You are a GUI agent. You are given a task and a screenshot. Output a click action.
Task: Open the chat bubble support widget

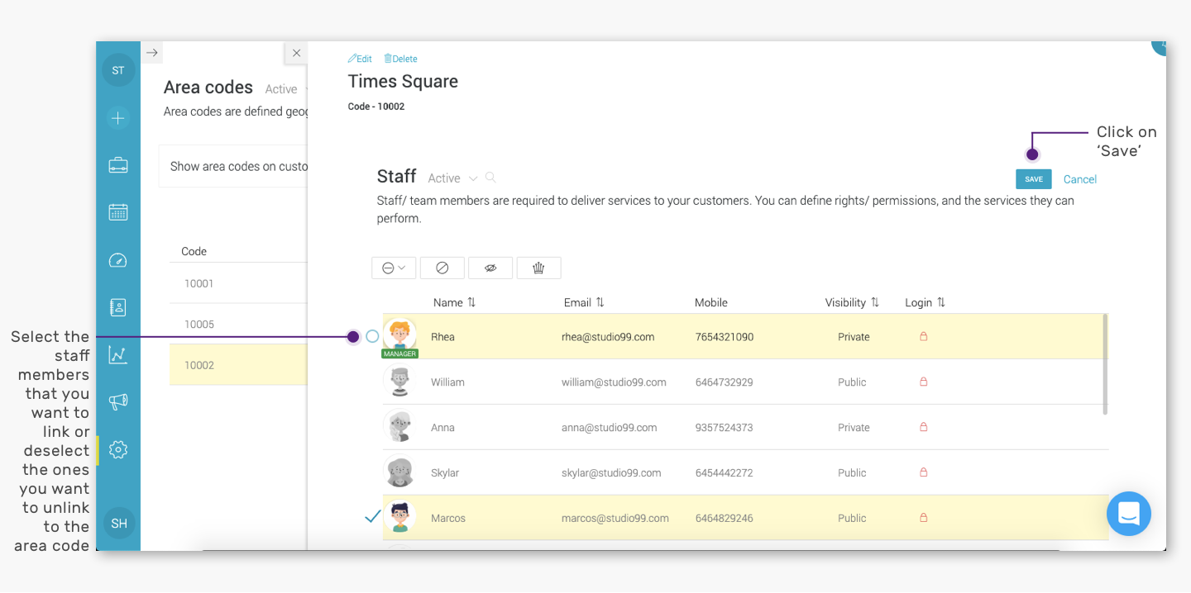click(1129, 514)
